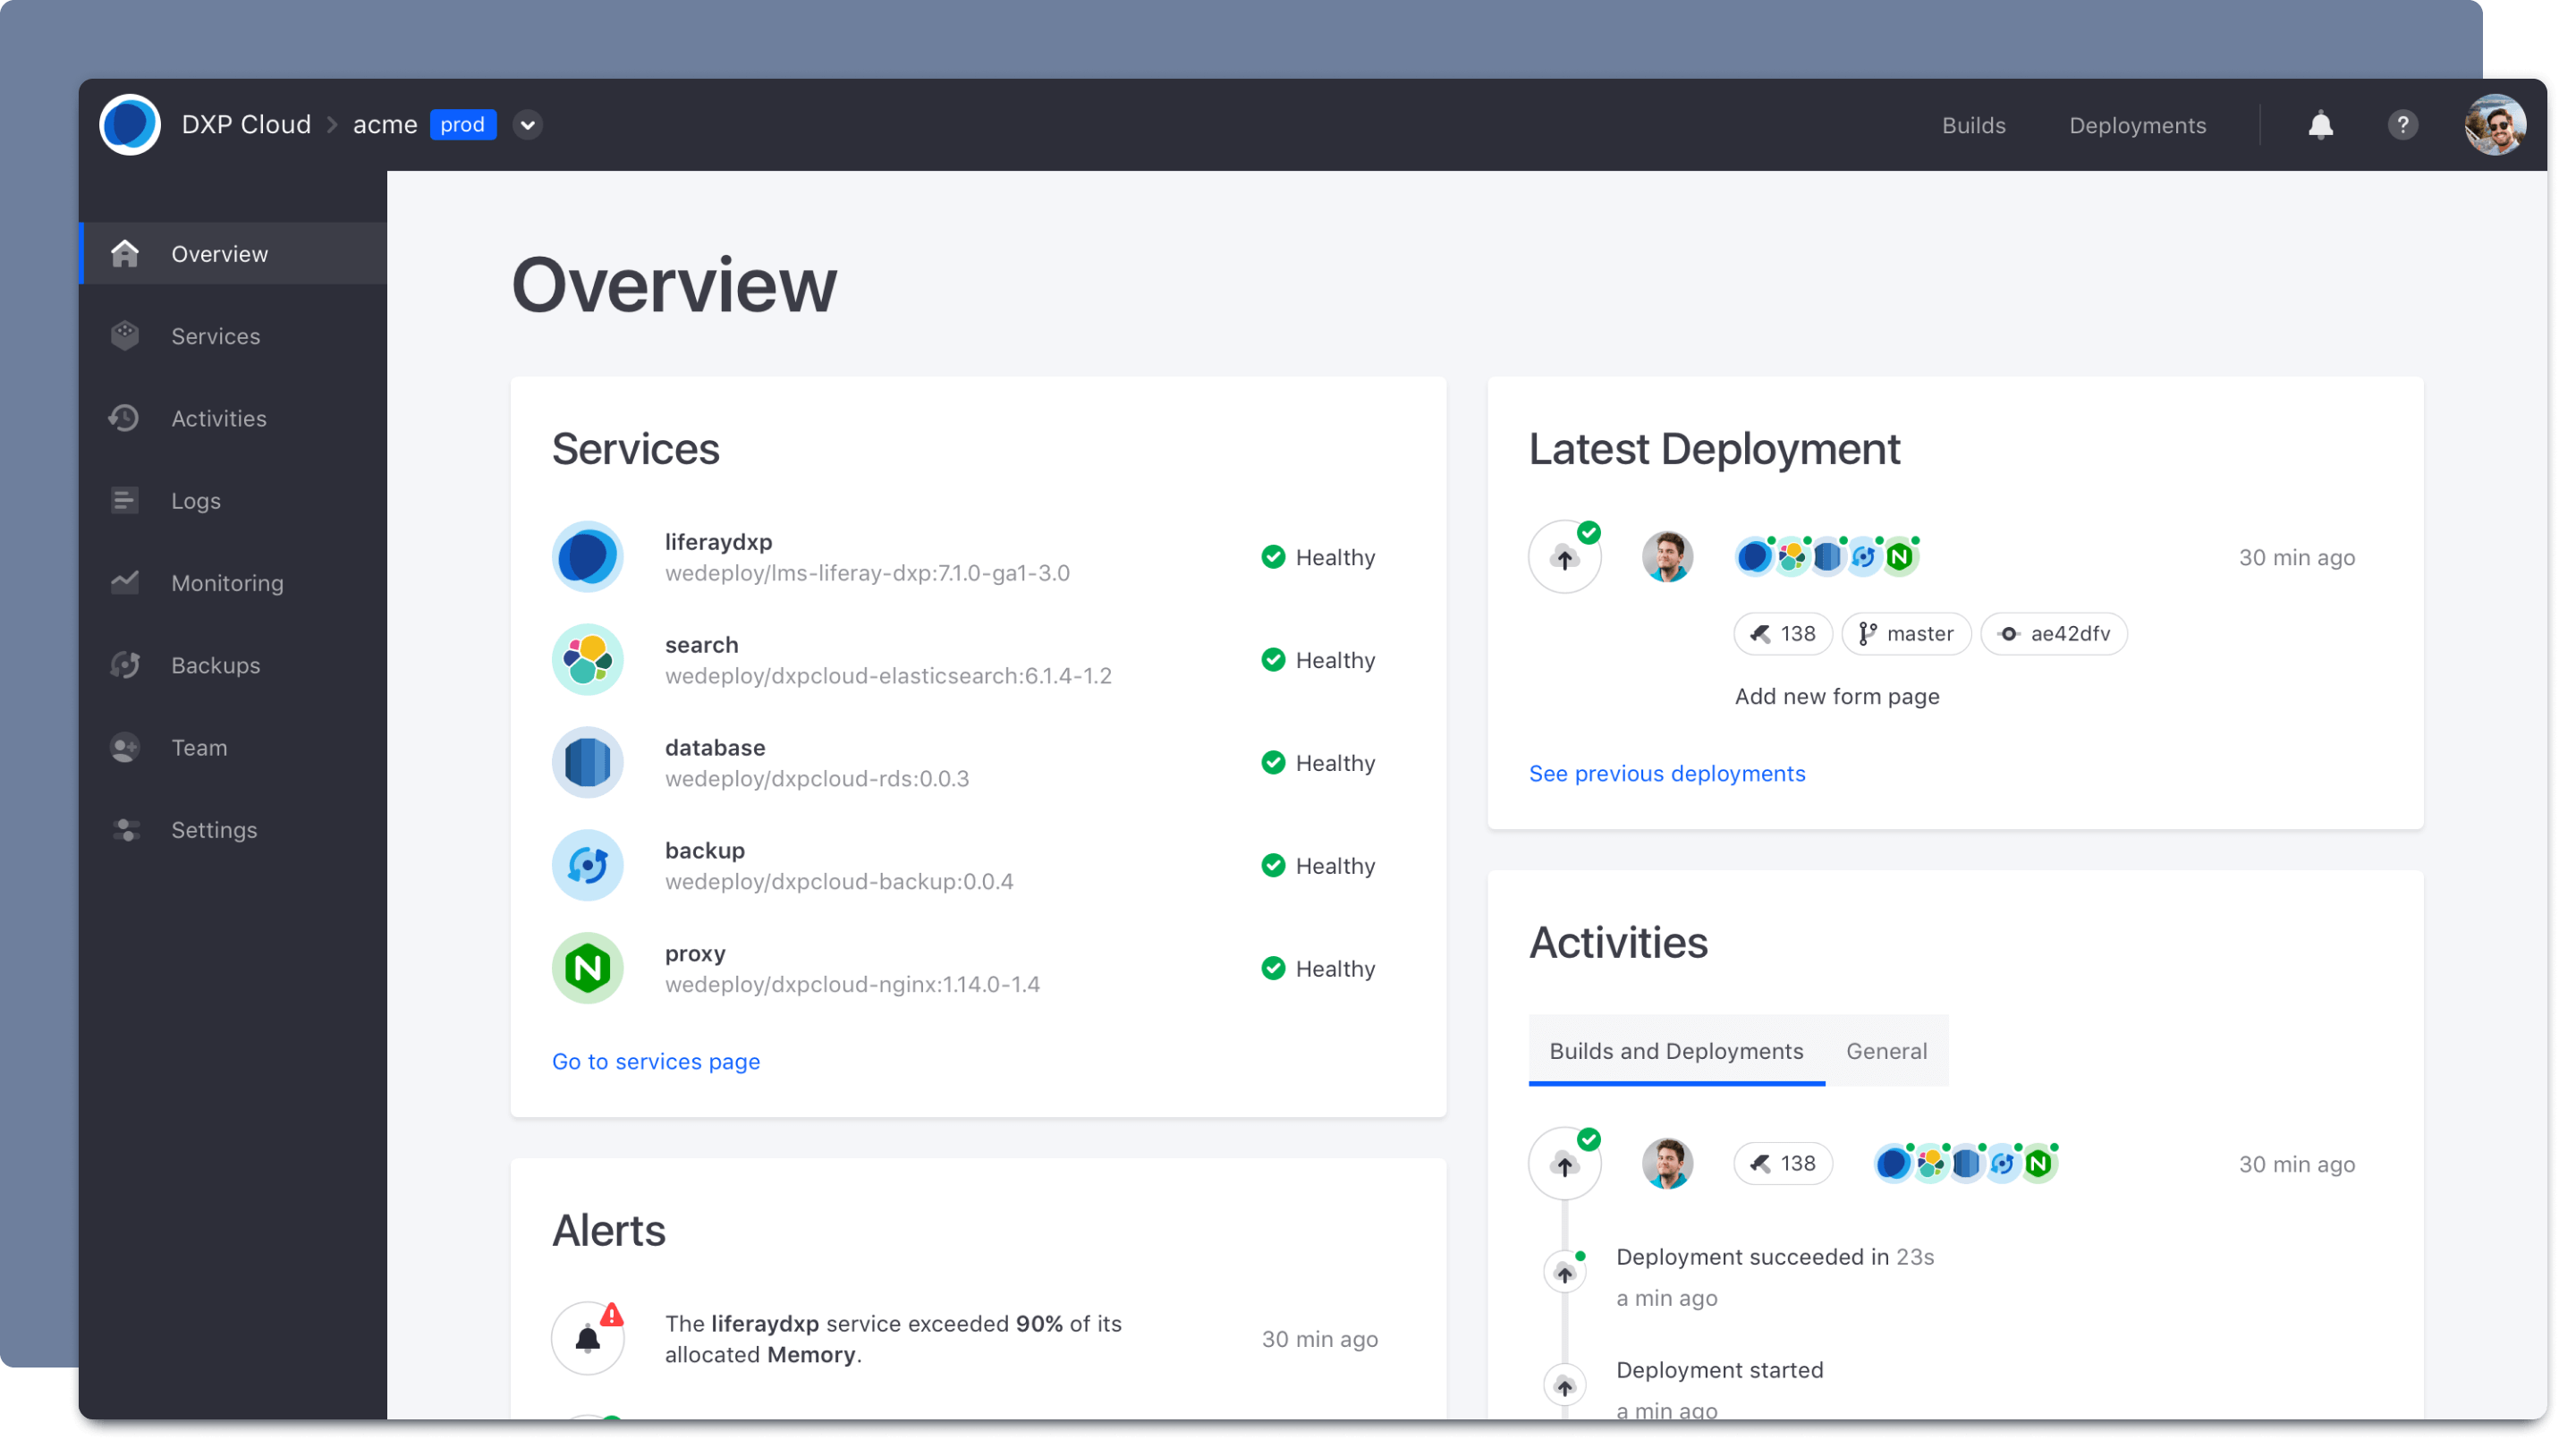This screenshot has height=1448, width=2576.
Task: Click the database service icon
Action: point(588,763)
